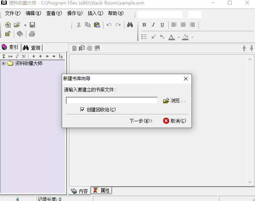Open the 操作(O) menu
The width and height of the screenshot is (255, 201).
click(75, 13)
